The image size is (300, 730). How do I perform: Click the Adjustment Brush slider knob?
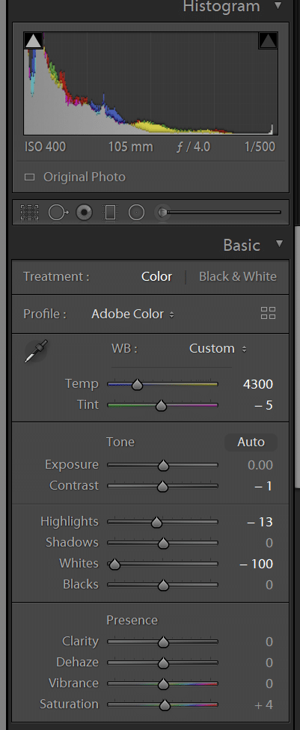coord(162,213)
